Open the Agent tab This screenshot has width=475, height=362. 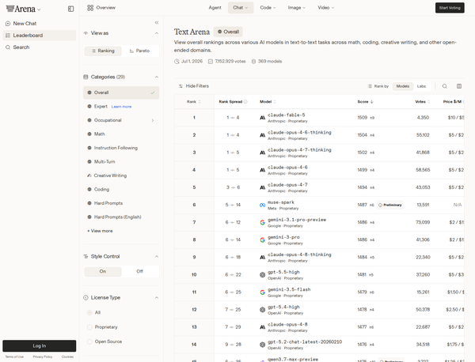(215, 8)
